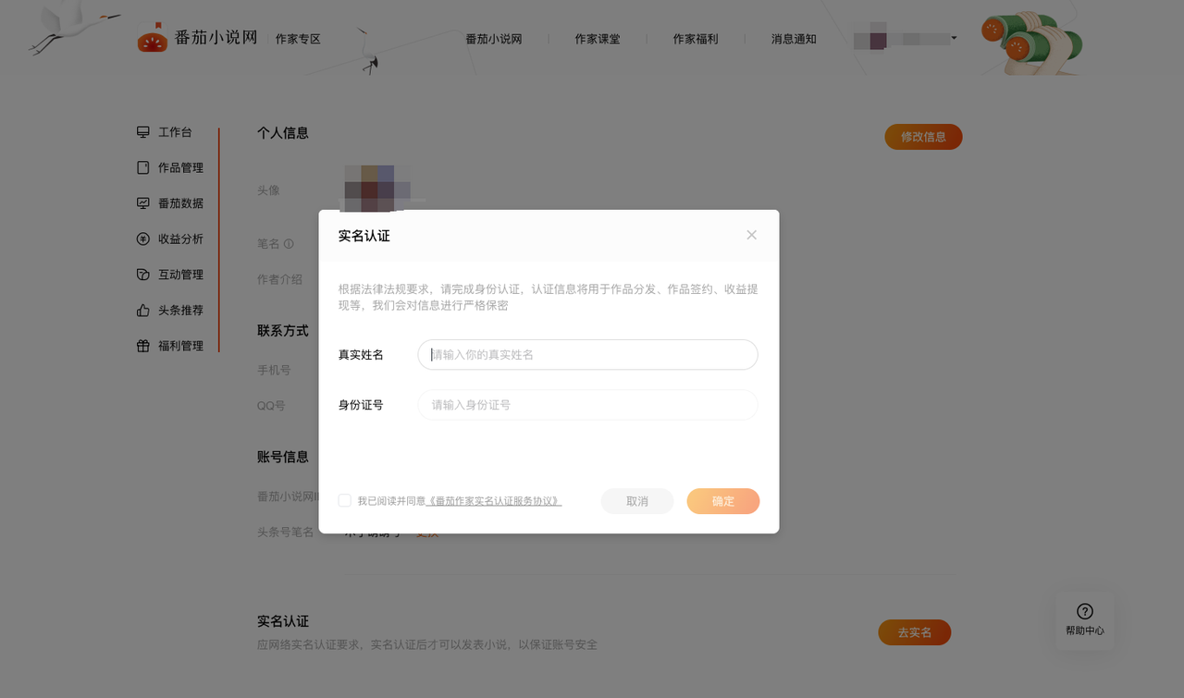Open the 作家课堂 menu item
This screenshot has width=1184, height=698.
click(598, 39)
